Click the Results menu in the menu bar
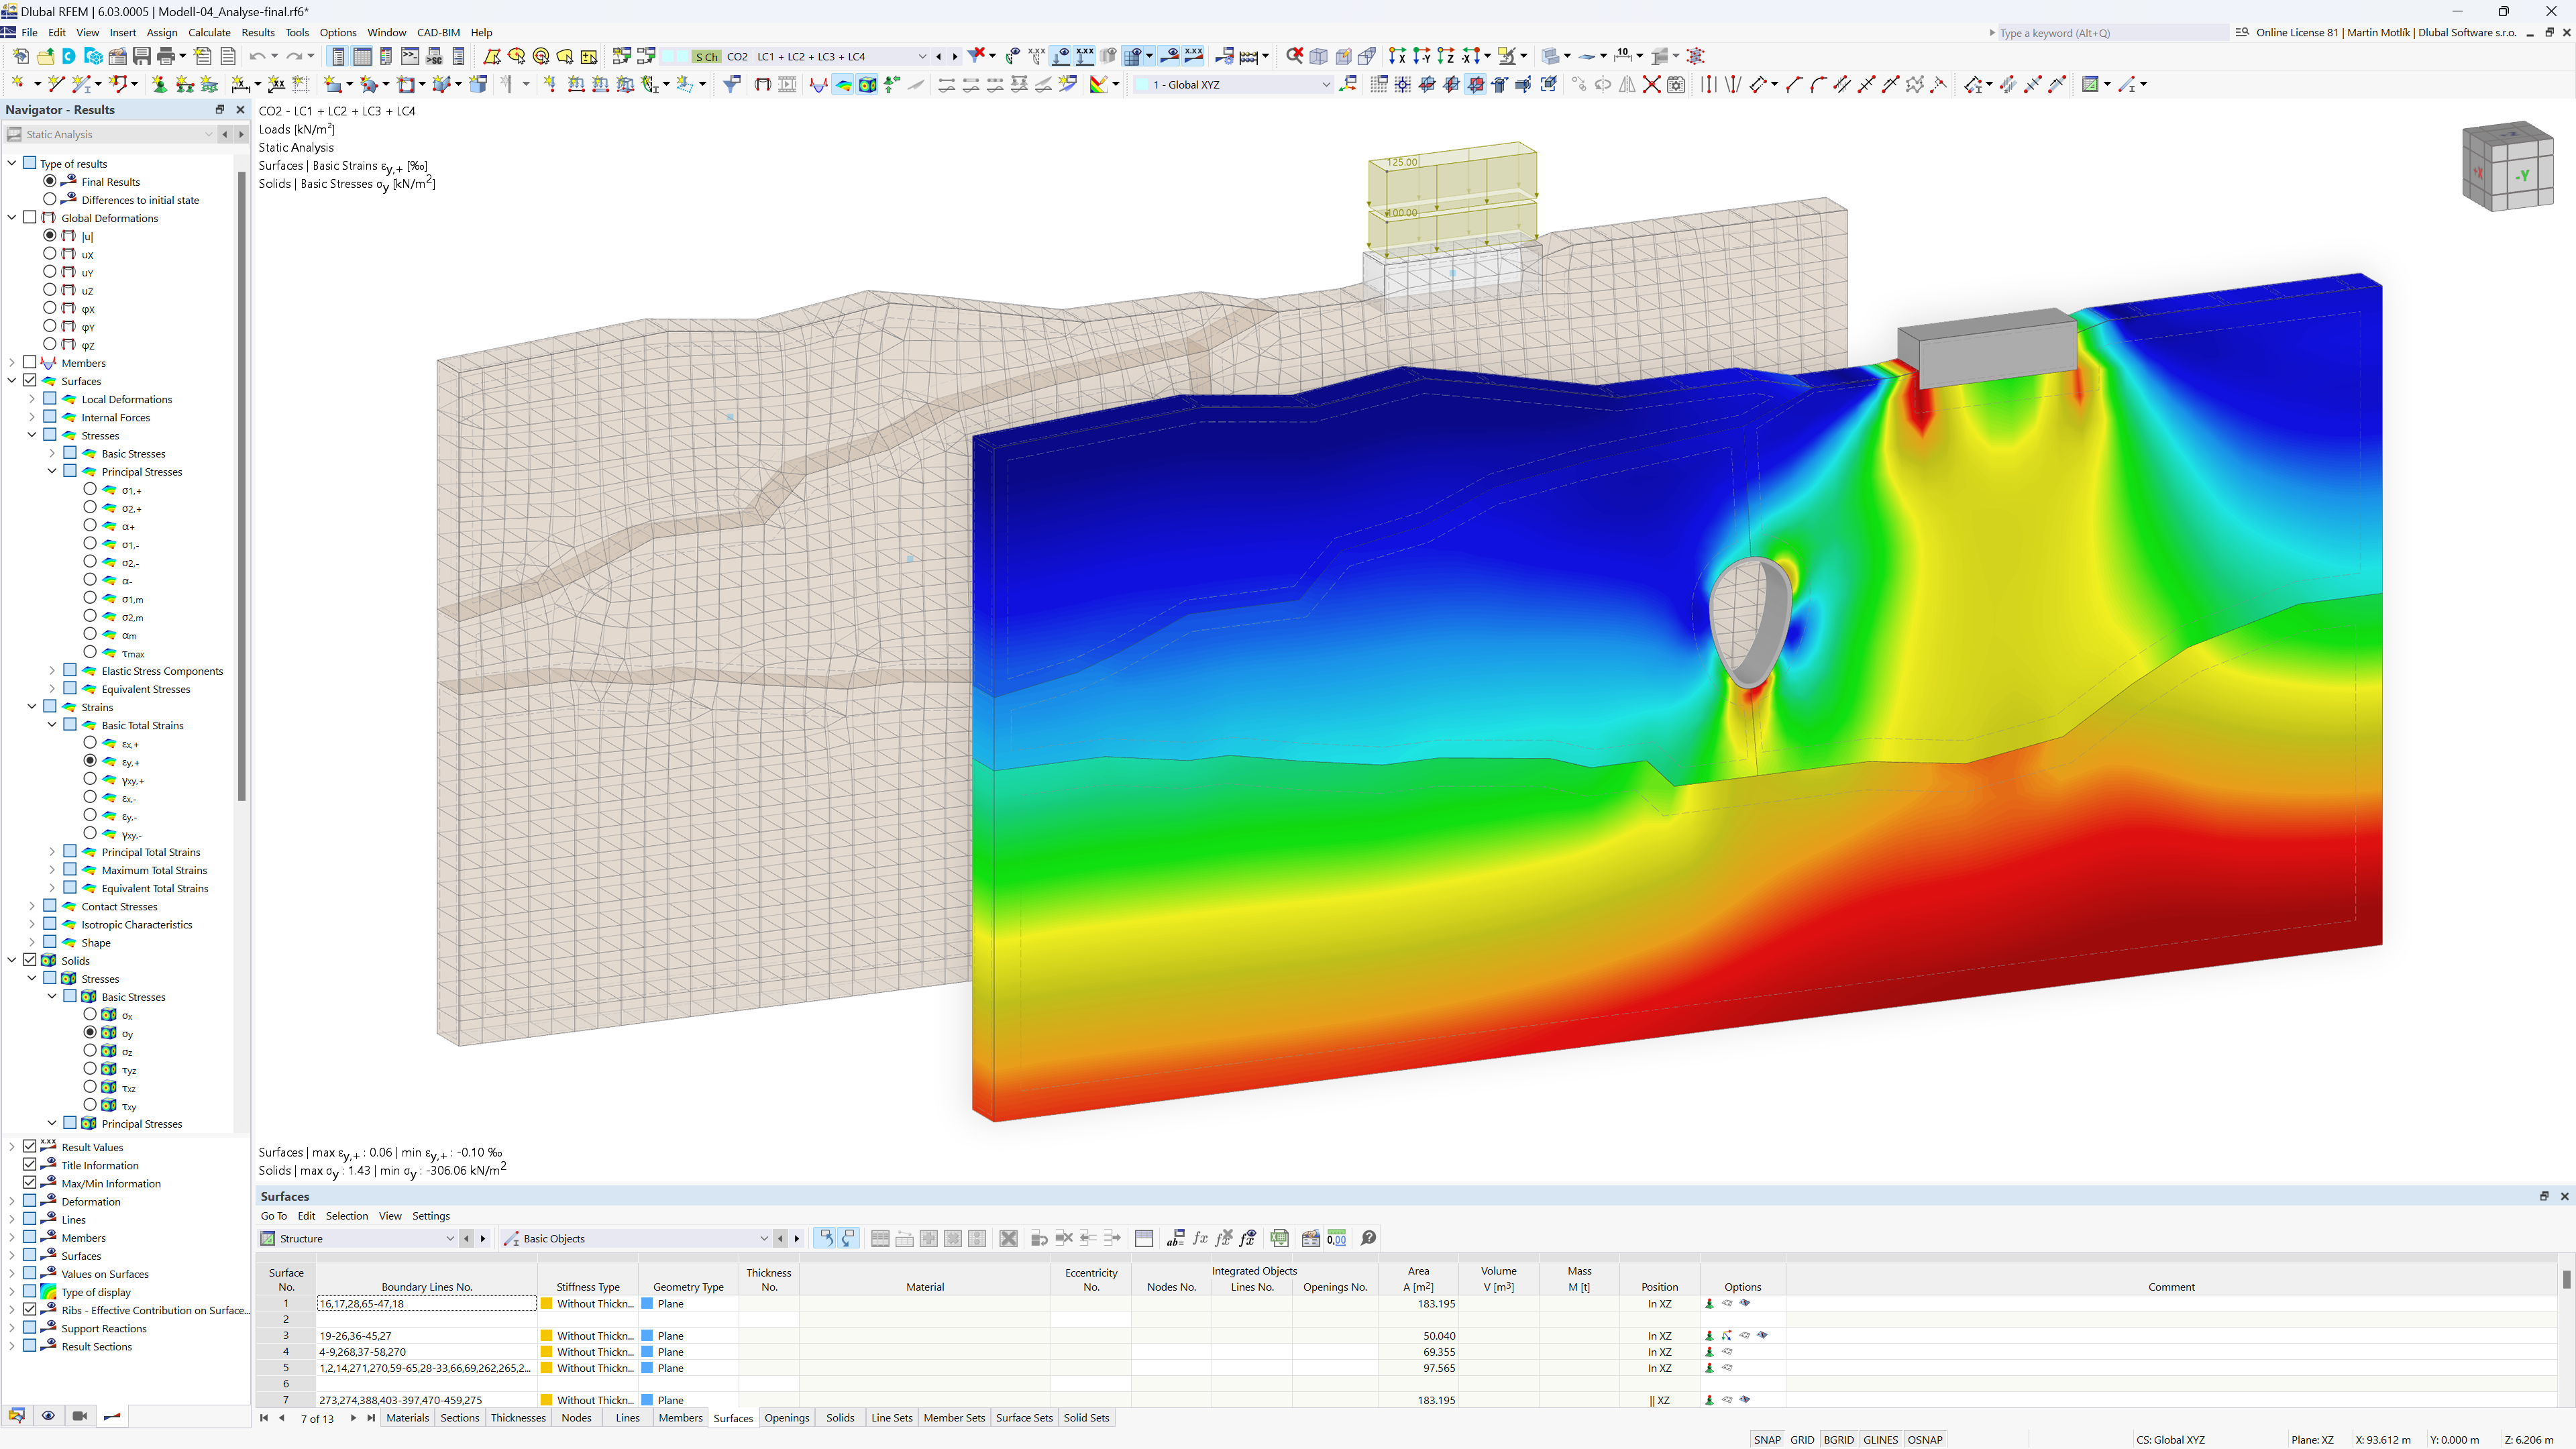 click(x=256, y=32)
